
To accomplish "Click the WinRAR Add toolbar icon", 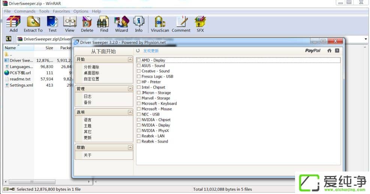I will pos(13,22).
